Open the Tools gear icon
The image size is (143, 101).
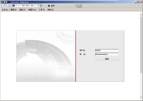pyautogui.click(x=140, y=6)
